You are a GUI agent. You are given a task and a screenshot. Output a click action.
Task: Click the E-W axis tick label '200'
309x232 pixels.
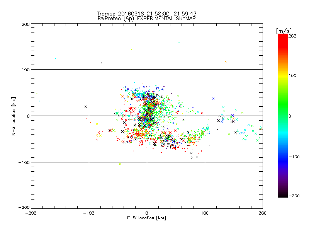click(263, 213)
